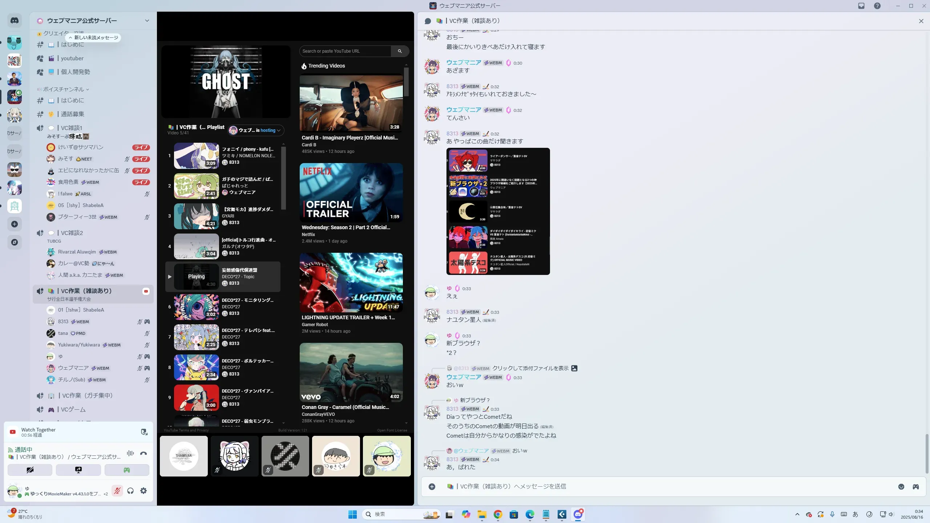This screenshot has height=523, width=930.
Task: Disconnect from the voice call
Action: coord(143,453)
